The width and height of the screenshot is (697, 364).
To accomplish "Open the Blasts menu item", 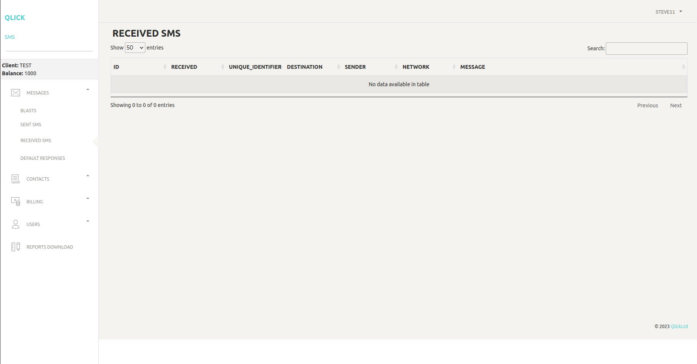I will pyautogui.click(x=28, y=111).
